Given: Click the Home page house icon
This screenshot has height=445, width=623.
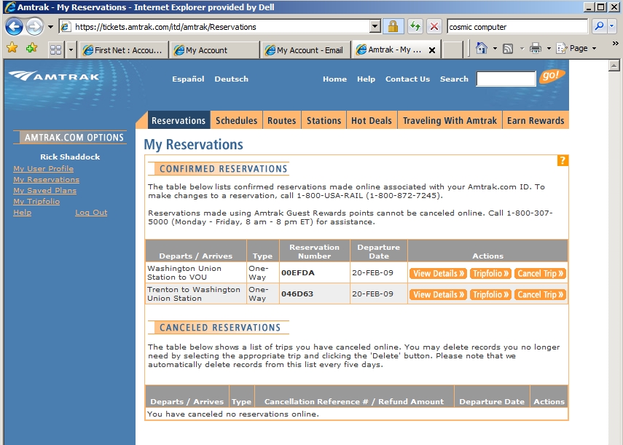Looking at the screenshot, I should (482, 48).
